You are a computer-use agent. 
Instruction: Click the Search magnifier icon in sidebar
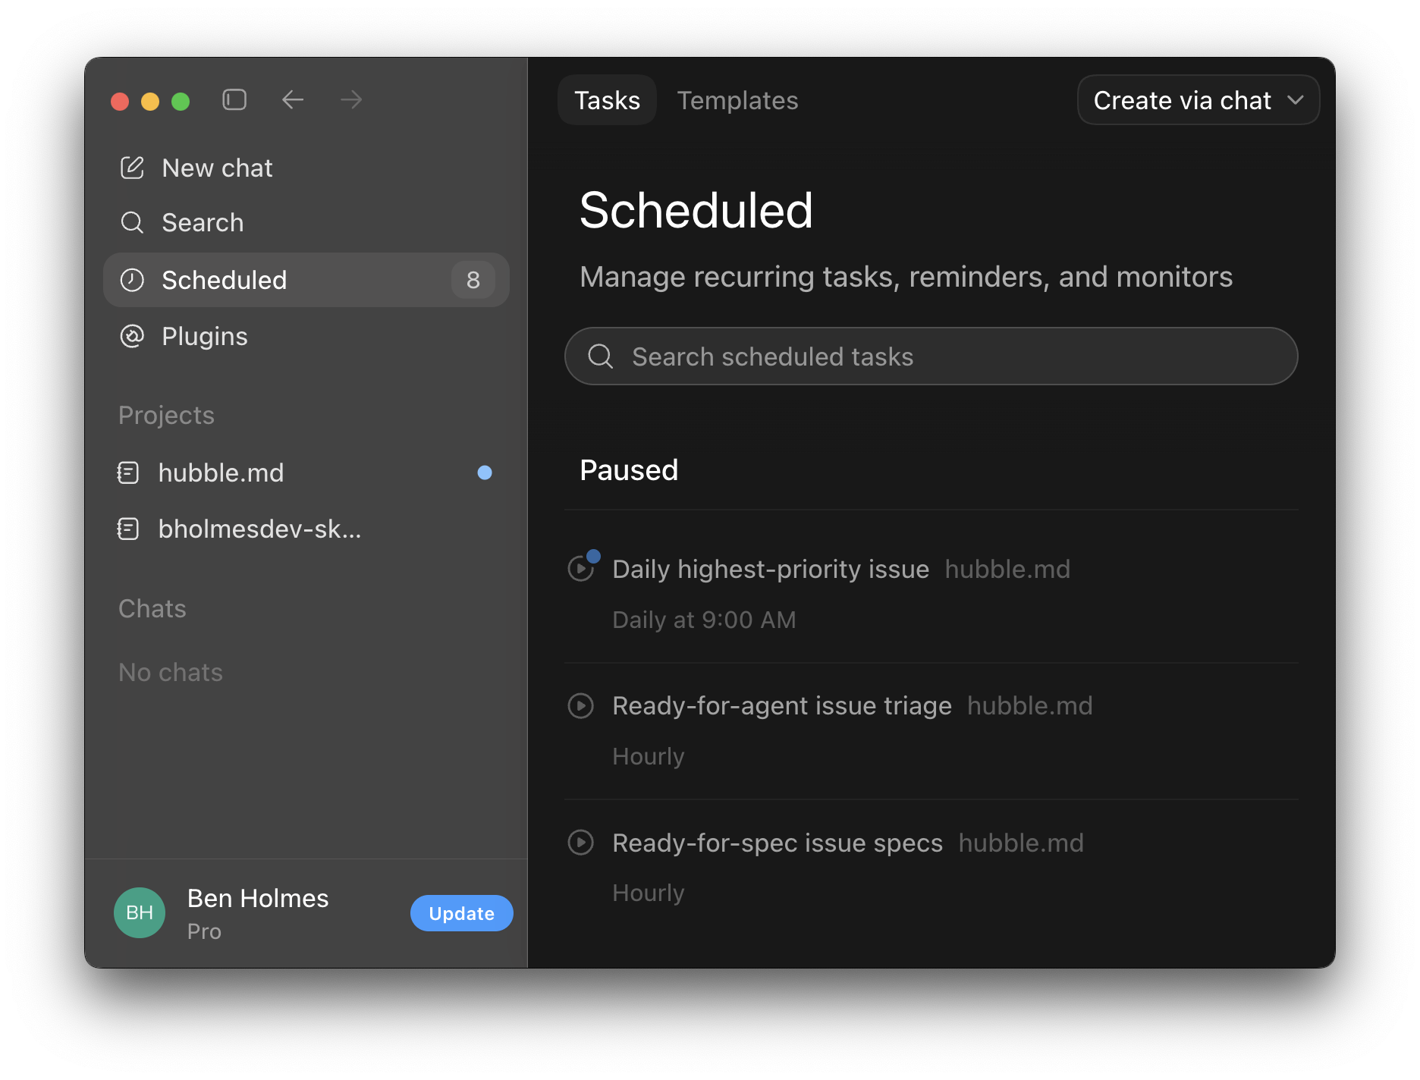[x=132, y=222]
